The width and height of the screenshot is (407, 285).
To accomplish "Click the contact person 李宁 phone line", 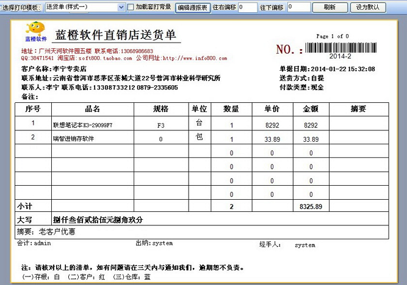I will 99,87.
